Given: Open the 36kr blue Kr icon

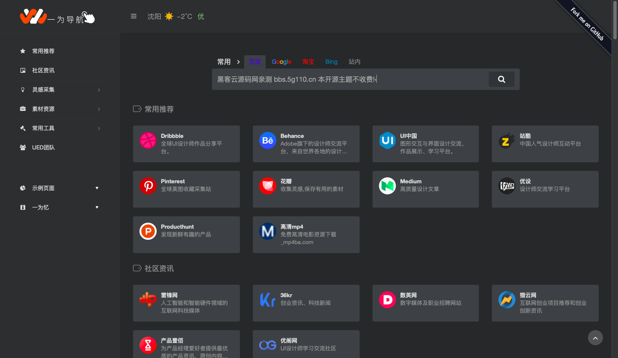Looking at the screenshot, I should pyautogui.click(x=267, y=300).
